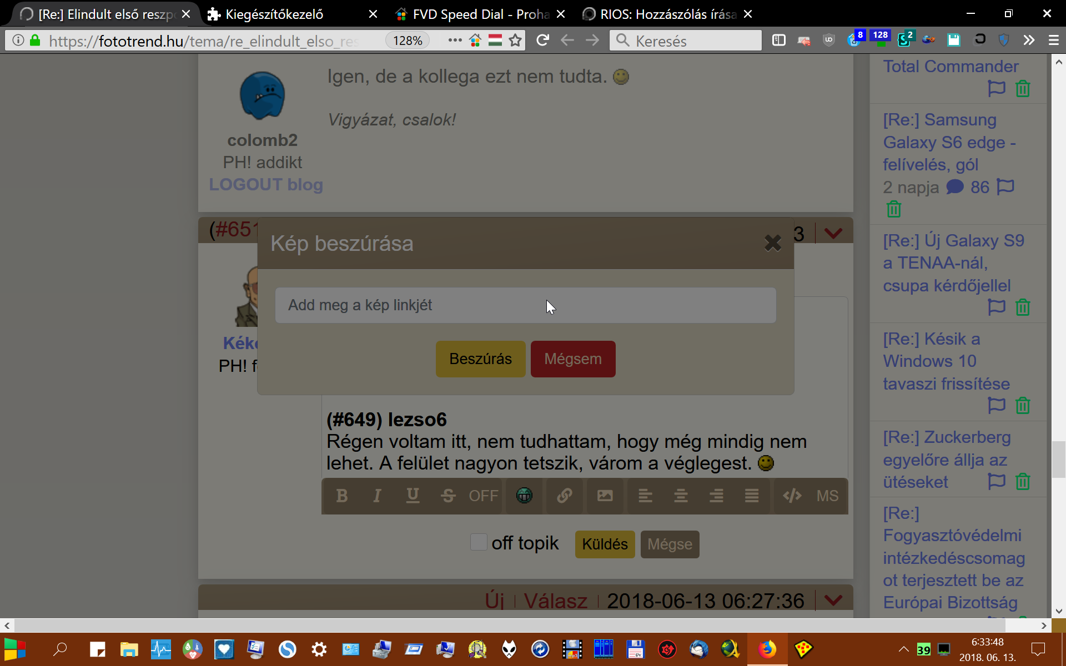Switch to the Kiegészítőkezelő tab

[x=274, y=14]
